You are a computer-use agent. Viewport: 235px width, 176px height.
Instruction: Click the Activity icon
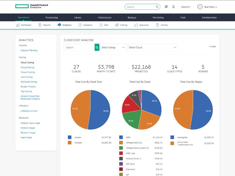(x=157, y=25)
